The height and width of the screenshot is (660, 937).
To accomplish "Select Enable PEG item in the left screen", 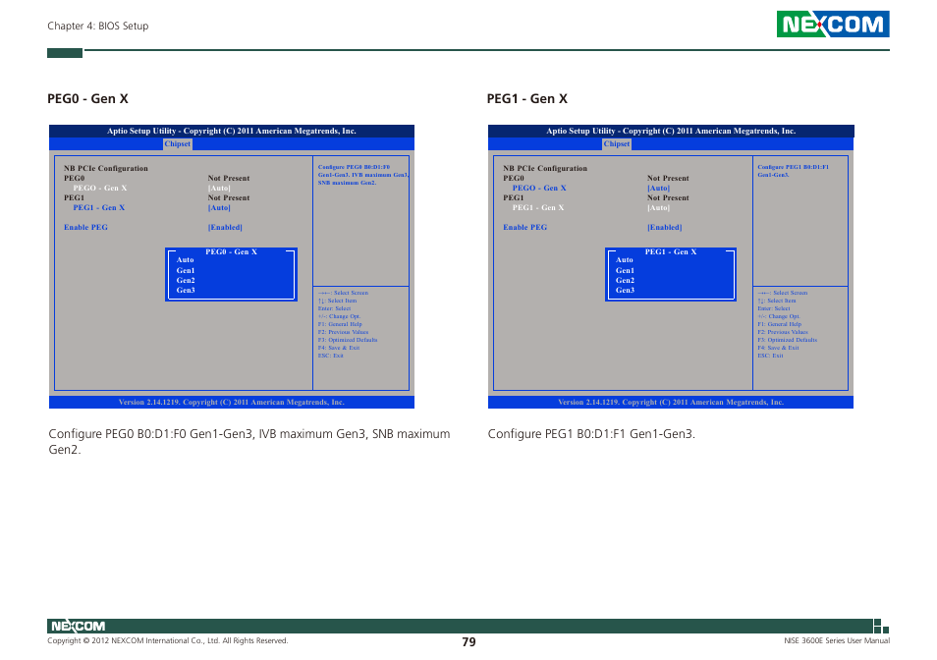I will tap(86, 228).
